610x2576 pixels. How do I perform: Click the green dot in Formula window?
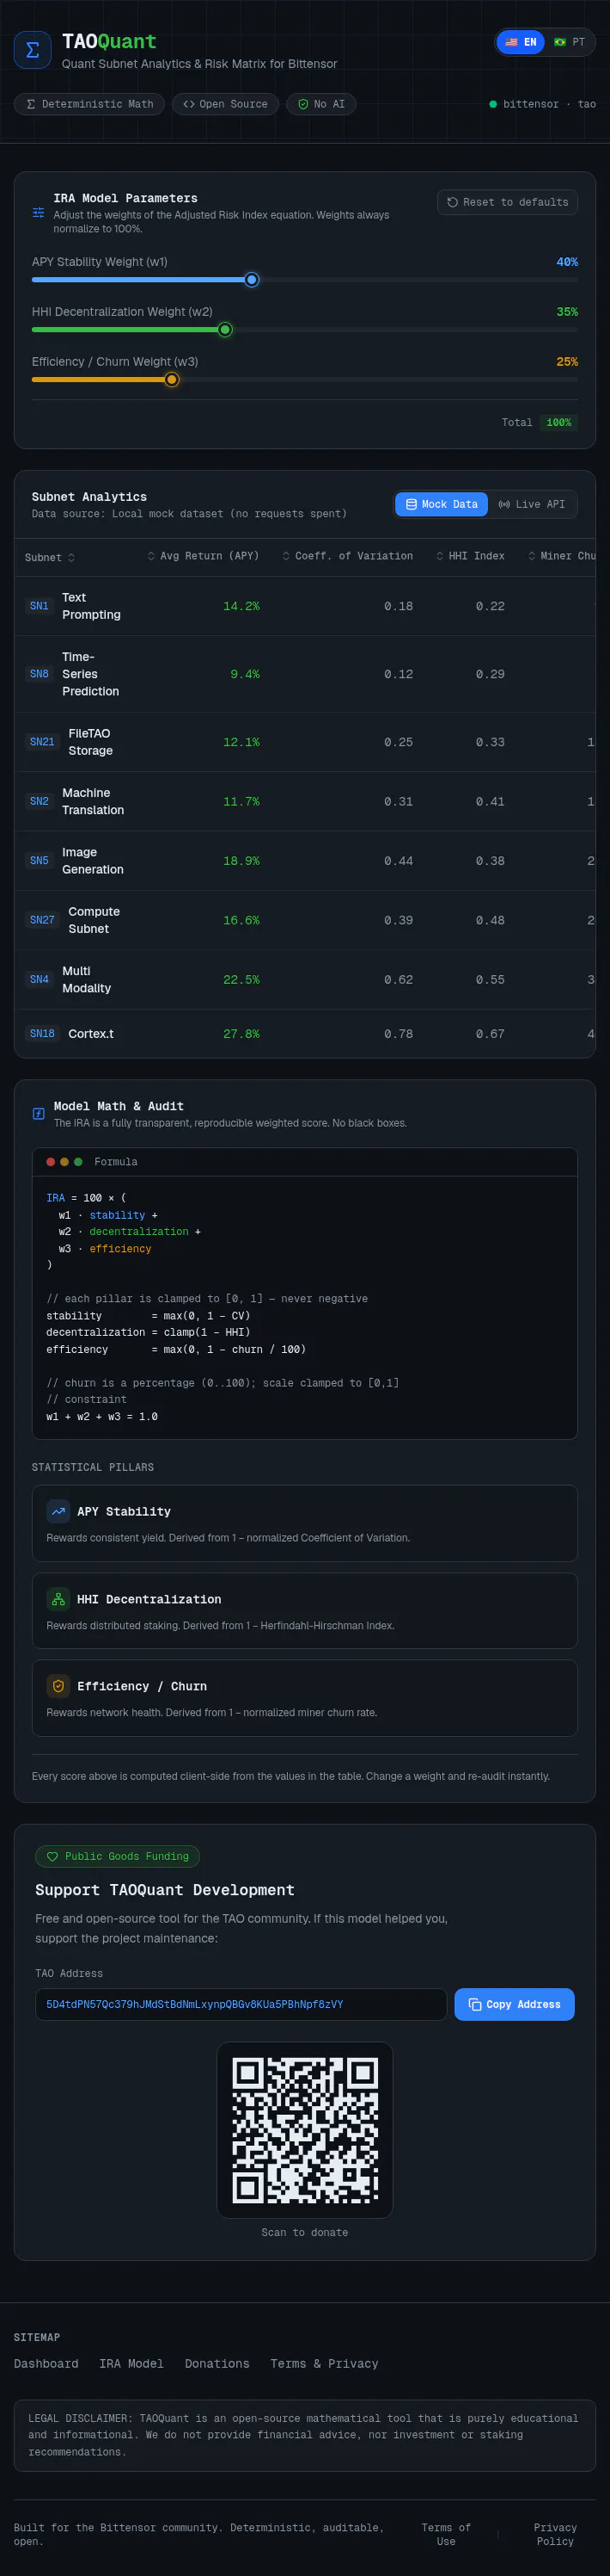[x=78, y=1162]
